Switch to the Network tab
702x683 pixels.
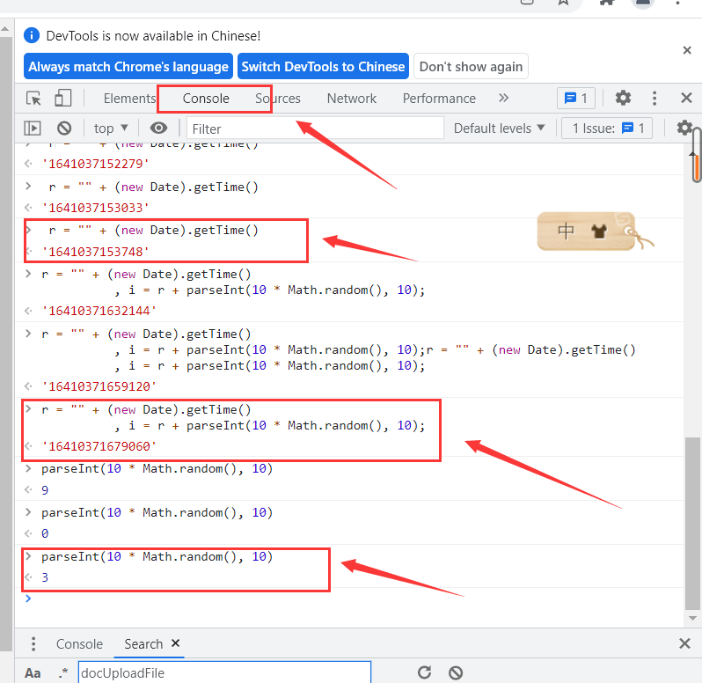351,99
